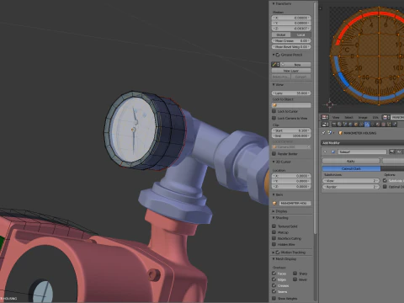Uncheck the Seams overlay checkbox
Viewport: 404px width, 303px height.
click(274, 291)
